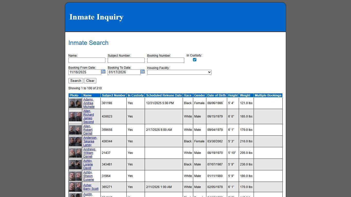Click the Clear button
The width and height of the screenshot is (351, 197).
pos(90,81)
